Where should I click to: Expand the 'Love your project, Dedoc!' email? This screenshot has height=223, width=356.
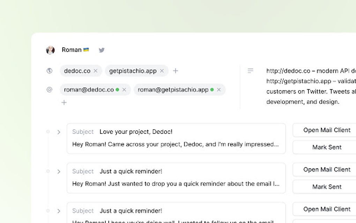pyautogui.click(x=59, y=132)
